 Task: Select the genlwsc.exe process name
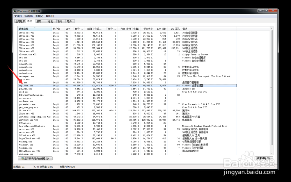tap(25, 89)
